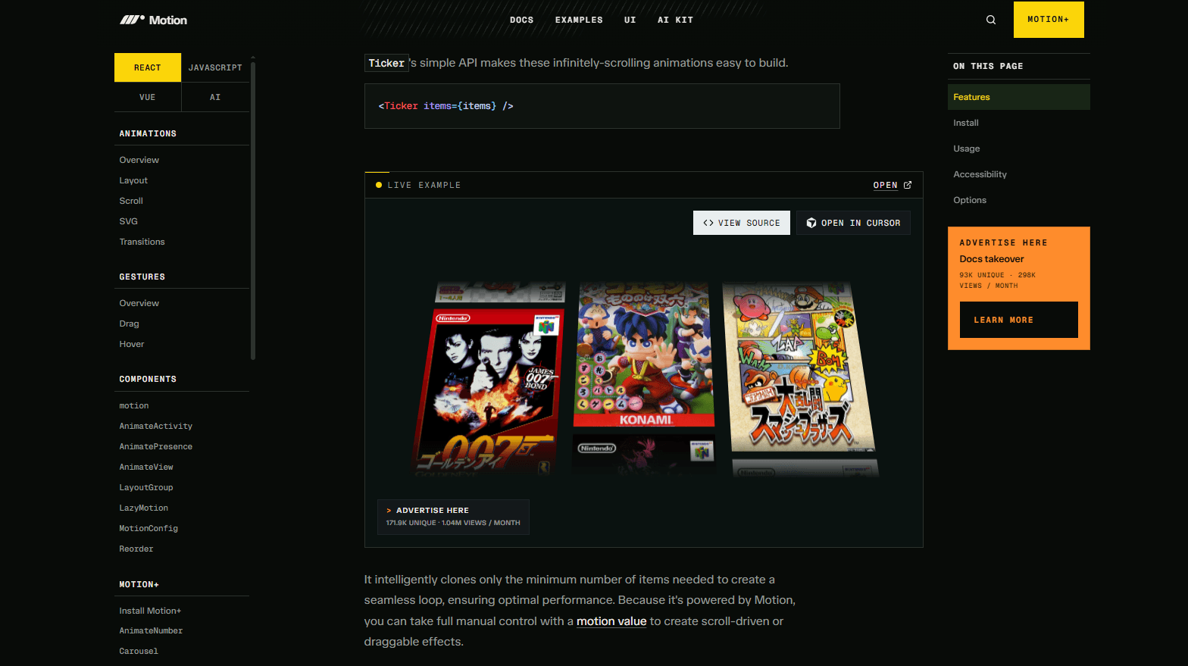Open UI in the top navigation
This screenshot has height=666, width=1188.
(x=630, y=20)
